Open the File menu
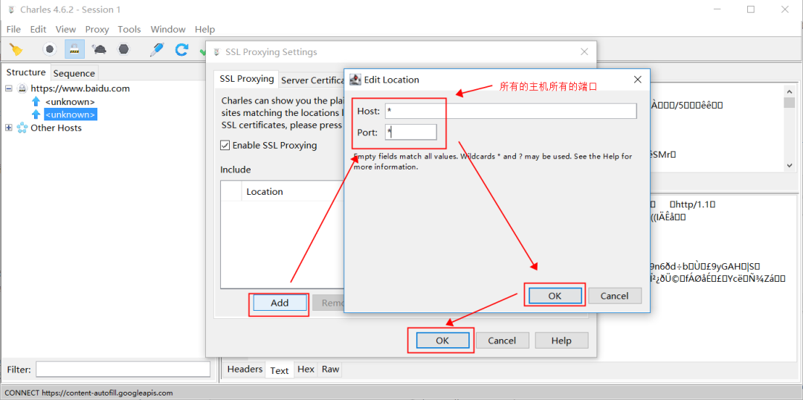The height and width of the screenshot is (400, 803). tap(14, 29)
